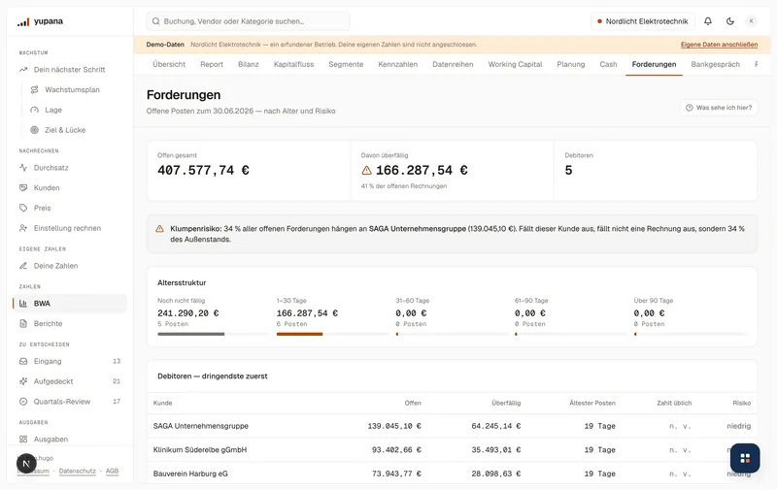Image resolution: width=777 pixels, height=490 pixels.
Task: Switch to the Kennzahlen tab
Action: [x=398, y=64]
